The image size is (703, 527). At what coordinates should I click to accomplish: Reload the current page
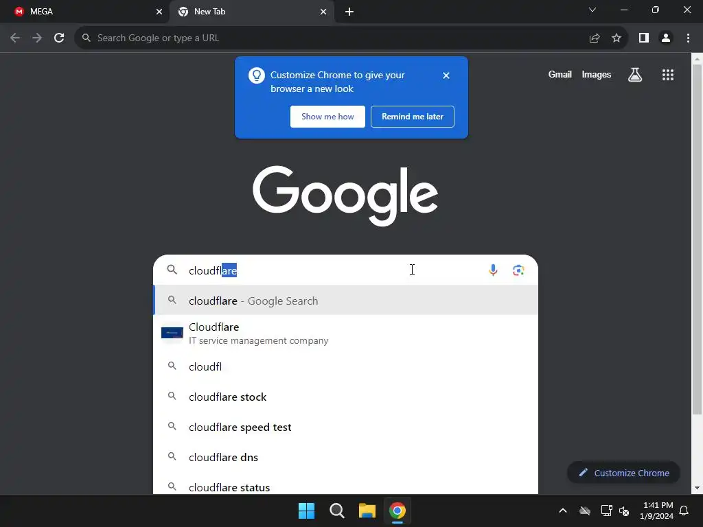pyautogui.click(x=59, y=38)
